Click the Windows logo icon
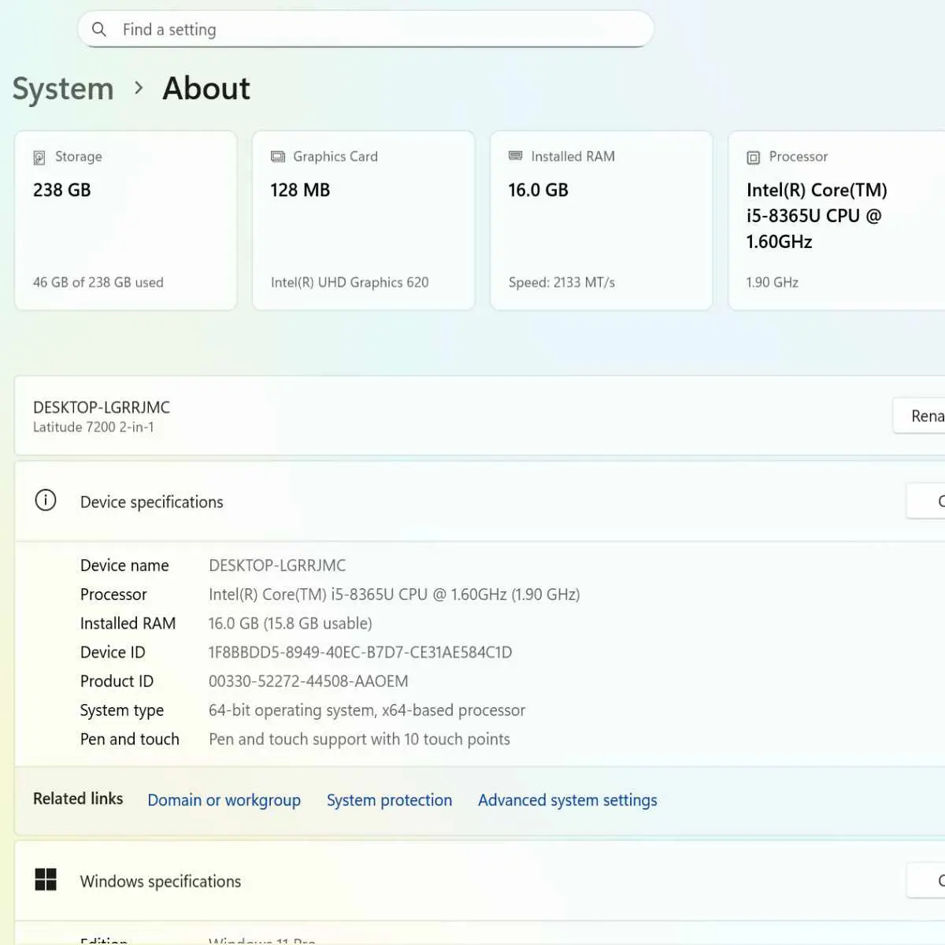The image size is (945, 945). pyautogui.click(x=46, y=880)
